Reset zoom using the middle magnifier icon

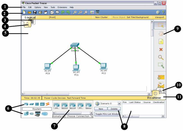[80, 12]
